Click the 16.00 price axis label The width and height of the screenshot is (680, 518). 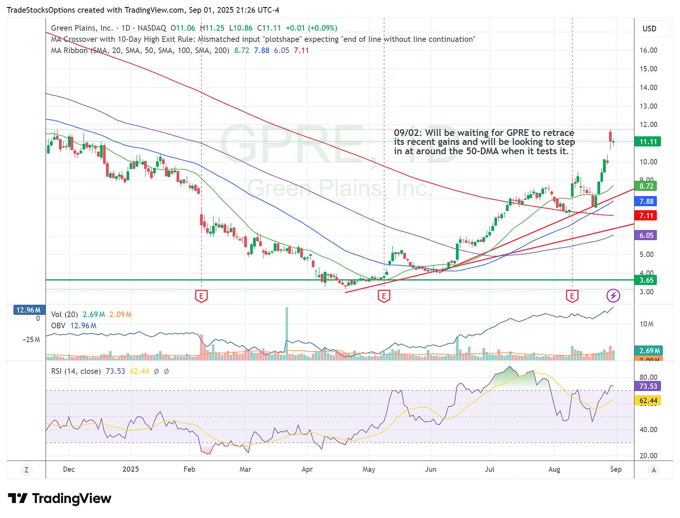[648, 50]
